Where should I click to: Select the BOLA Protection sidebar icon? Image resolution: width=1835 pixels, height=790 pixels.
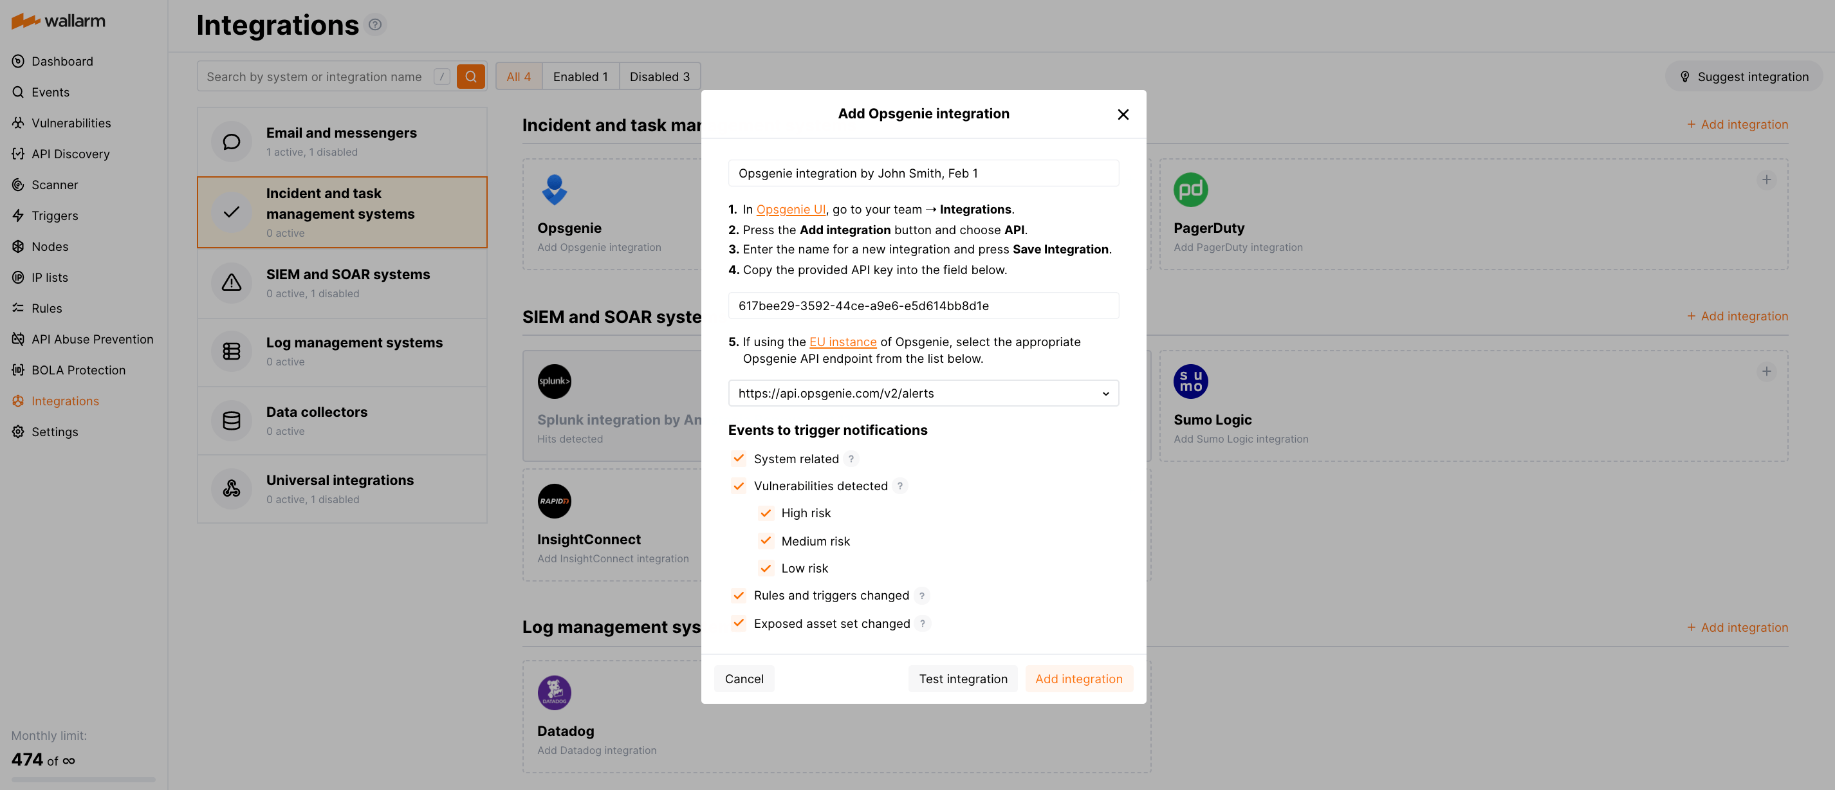coord(18,370)
